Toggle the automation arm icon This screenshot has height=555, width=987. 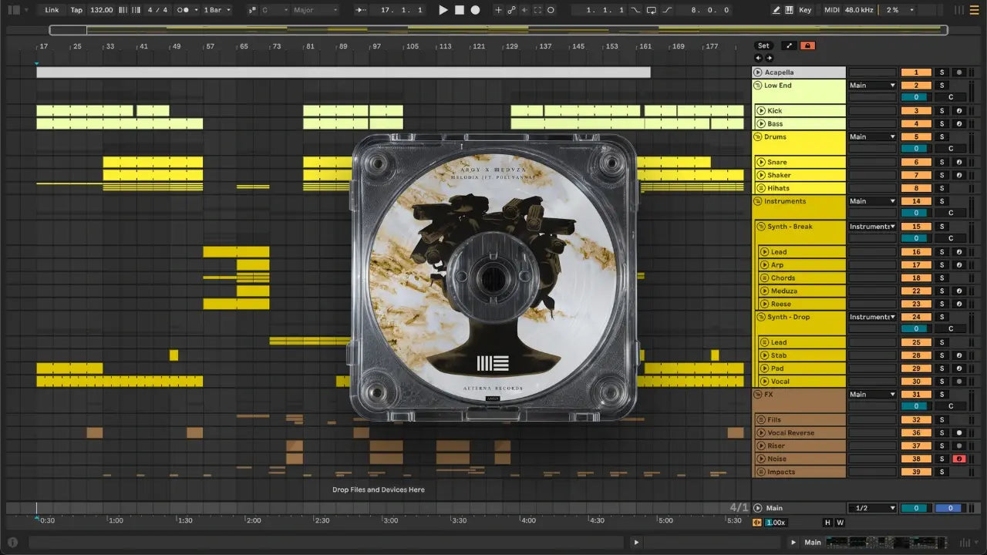[511, 10]
